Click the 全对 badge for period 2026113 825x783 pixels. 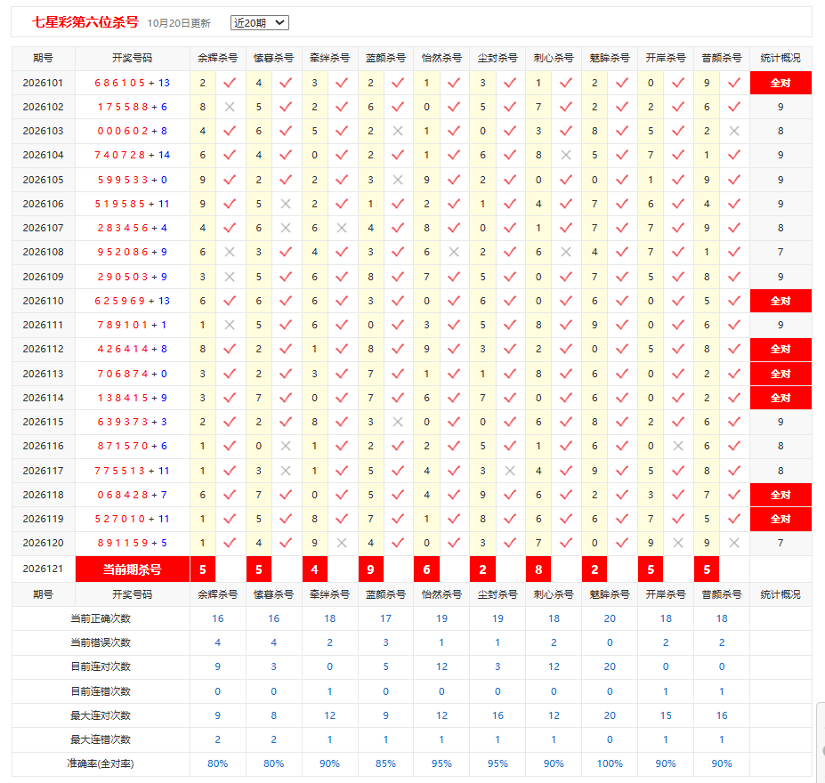[781, 374]
